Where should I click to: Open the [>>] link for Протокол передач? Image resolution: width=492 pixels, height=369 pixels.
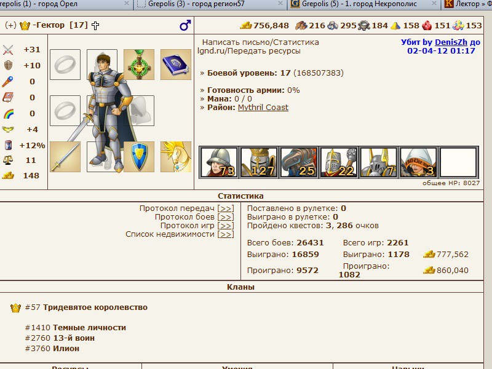pyautogui.click(x=226, y=208)
